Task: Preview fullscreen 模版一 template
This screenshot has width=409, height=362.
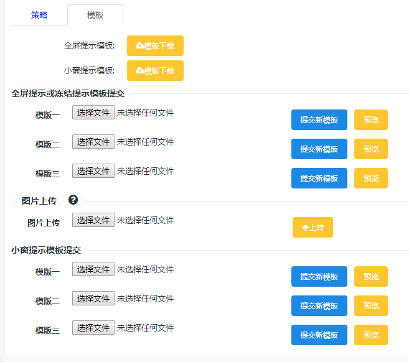Action: click(x=371, y=119)
